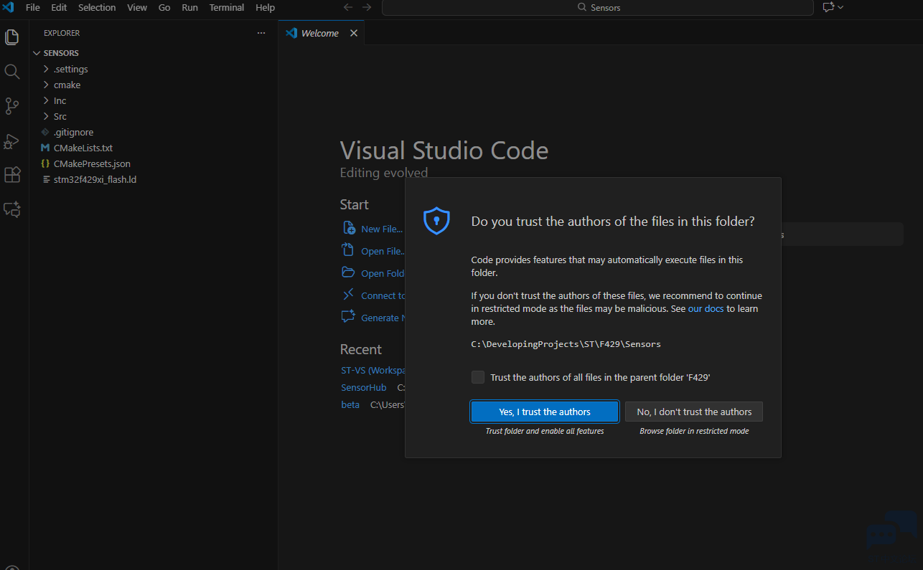Screen dimensions: 923x570
Task: Open the Run and Debug view icon
Action: coord(12,141)
